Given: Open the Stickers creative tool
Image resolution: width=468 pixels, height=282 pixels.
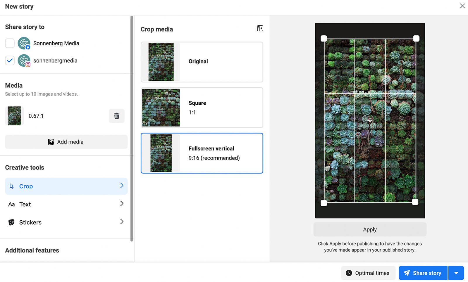Looking at the screenshot, I should click(66, 222).
